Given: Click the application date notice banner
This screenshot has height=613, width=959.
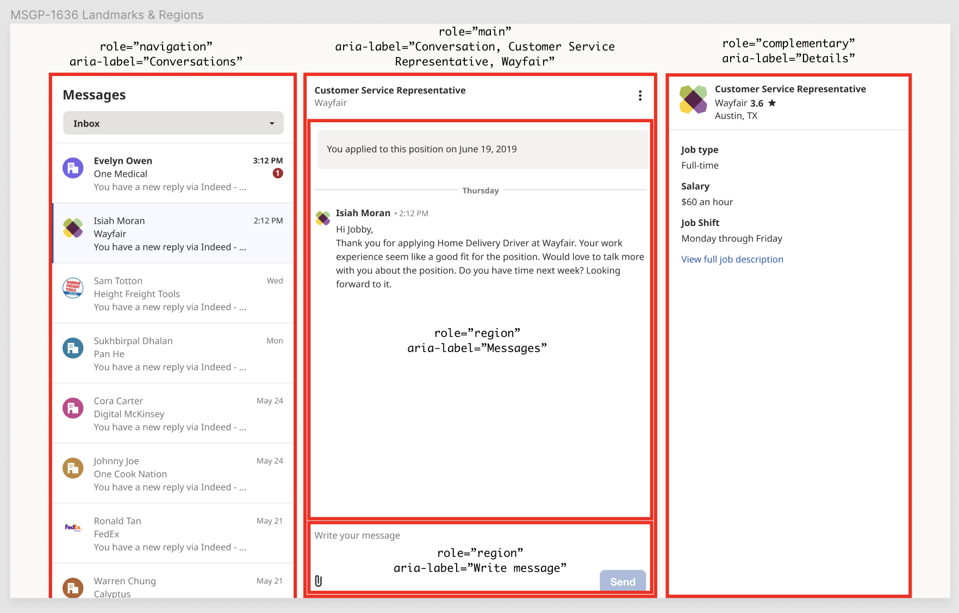Looking at the screenshot, I should click(x=482, y=149).
